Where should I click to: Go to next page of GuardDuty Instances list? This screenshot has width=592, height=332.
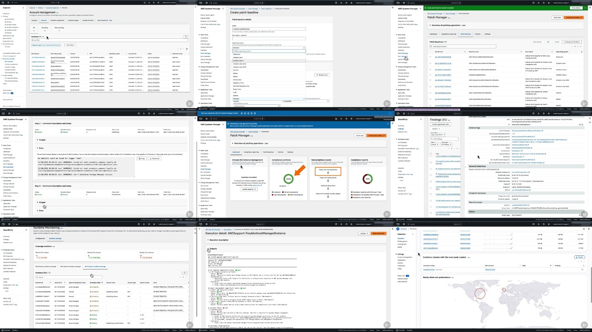186,277
